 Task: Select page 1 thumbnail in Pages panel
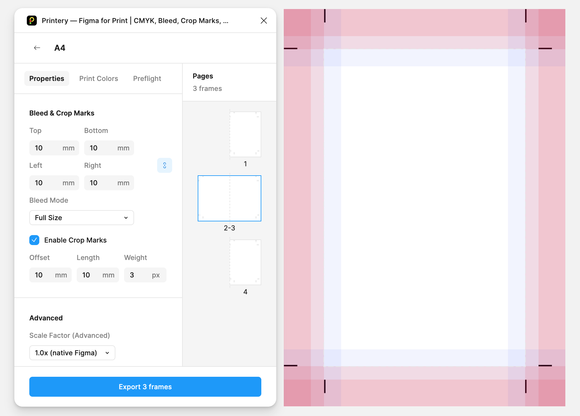click(245, 134)
